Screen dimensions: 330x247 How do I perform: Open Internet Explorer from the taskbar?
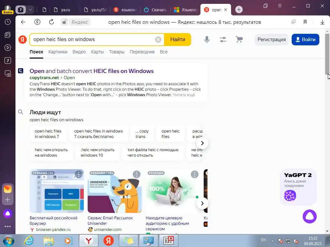tap(29, 241)
